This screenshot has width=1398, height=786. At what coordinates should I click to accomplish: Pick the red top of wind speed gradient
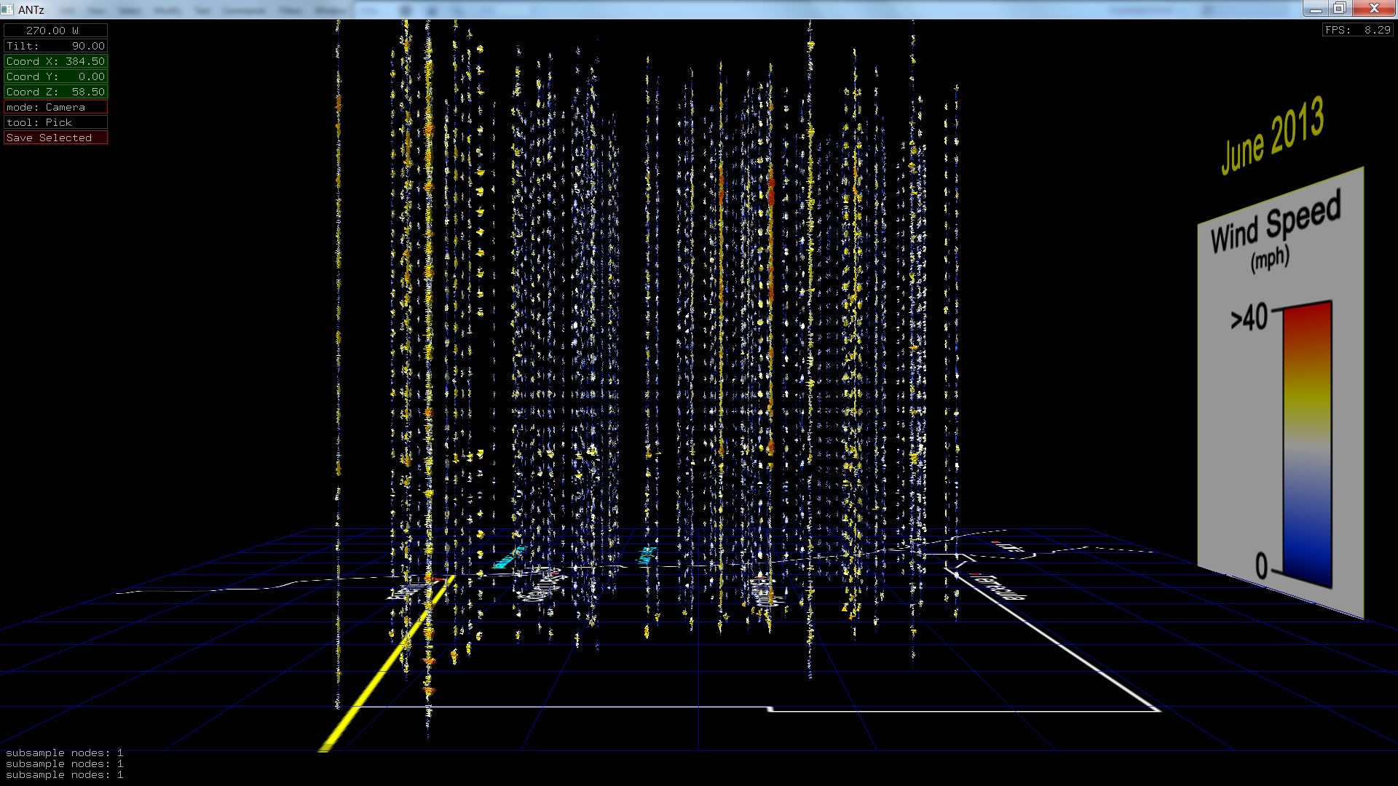click(1308, 320)
